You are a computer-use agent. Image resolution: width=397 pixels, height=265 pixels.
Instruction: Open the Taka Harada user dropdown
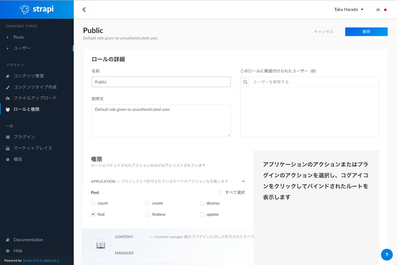(349, 10)
